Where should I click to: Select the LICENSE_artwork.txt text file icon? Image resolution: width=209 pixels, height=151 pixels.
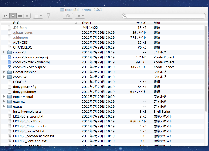[x=10, y=116]
